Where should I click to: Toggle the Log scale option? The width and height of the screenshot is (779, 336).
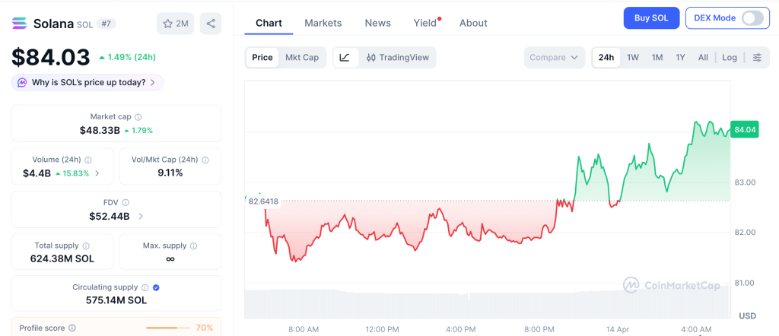click(x=730, y=58)
